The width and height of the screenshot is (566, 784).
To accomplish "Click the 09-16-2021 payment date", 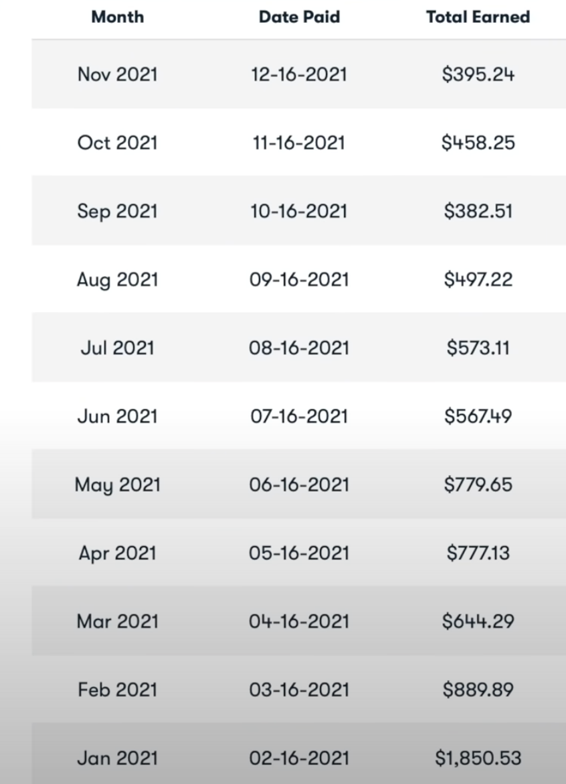I will pos(299,279).
